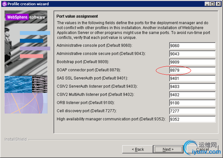
Task: Click the 'Profile creation wizard' title text
Action: 28,4
